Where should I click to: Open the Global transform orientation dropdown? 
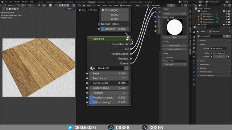(x=11, y=5)
